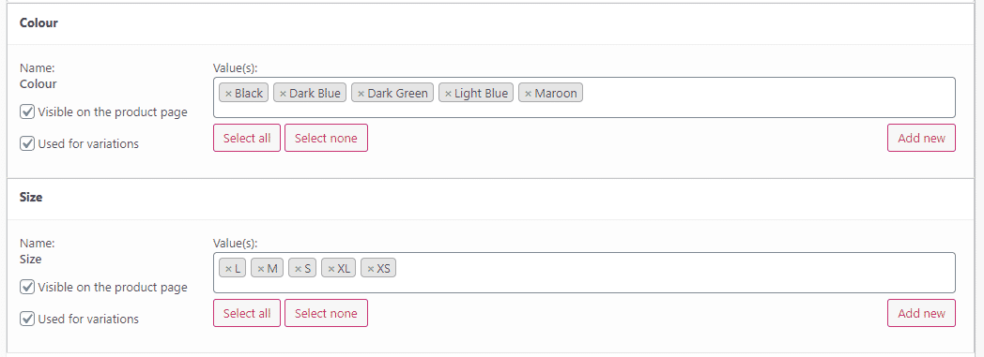Uncheck Size visible on the product page
984x357 pixels.
[27, 288]
